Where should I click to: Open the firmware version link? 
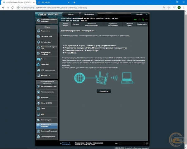(111, 18)
